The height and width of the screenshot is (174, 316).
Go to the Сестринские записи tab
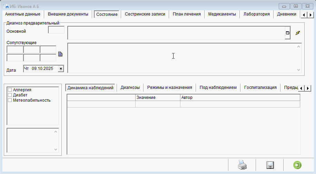[145, 14]
